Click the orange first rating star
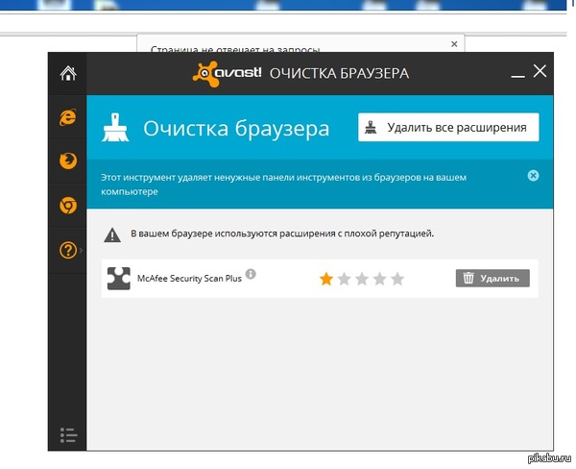Screen dimensions: 576x469 [326, 279]
